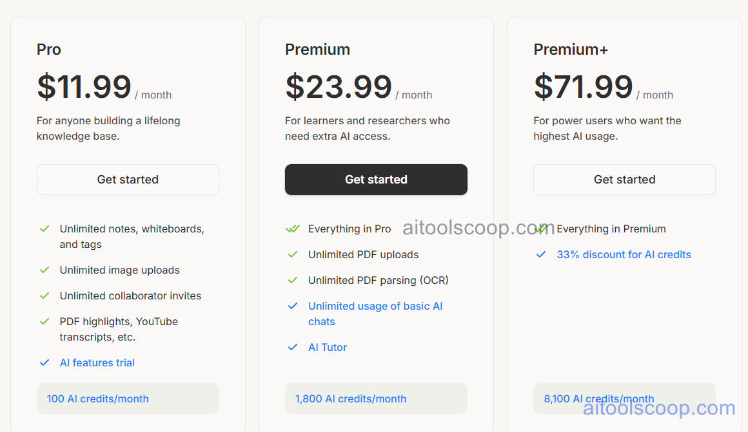Click the checkmark beside "Unlimited PDF parsing (OCR)"
Viewport: 748px width, 432px height.
pyautogui.click(x=293, y=281)
